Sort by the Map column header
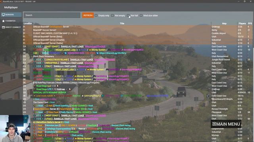This screenshot has height=142, width=254. click(x=224, y=24)
